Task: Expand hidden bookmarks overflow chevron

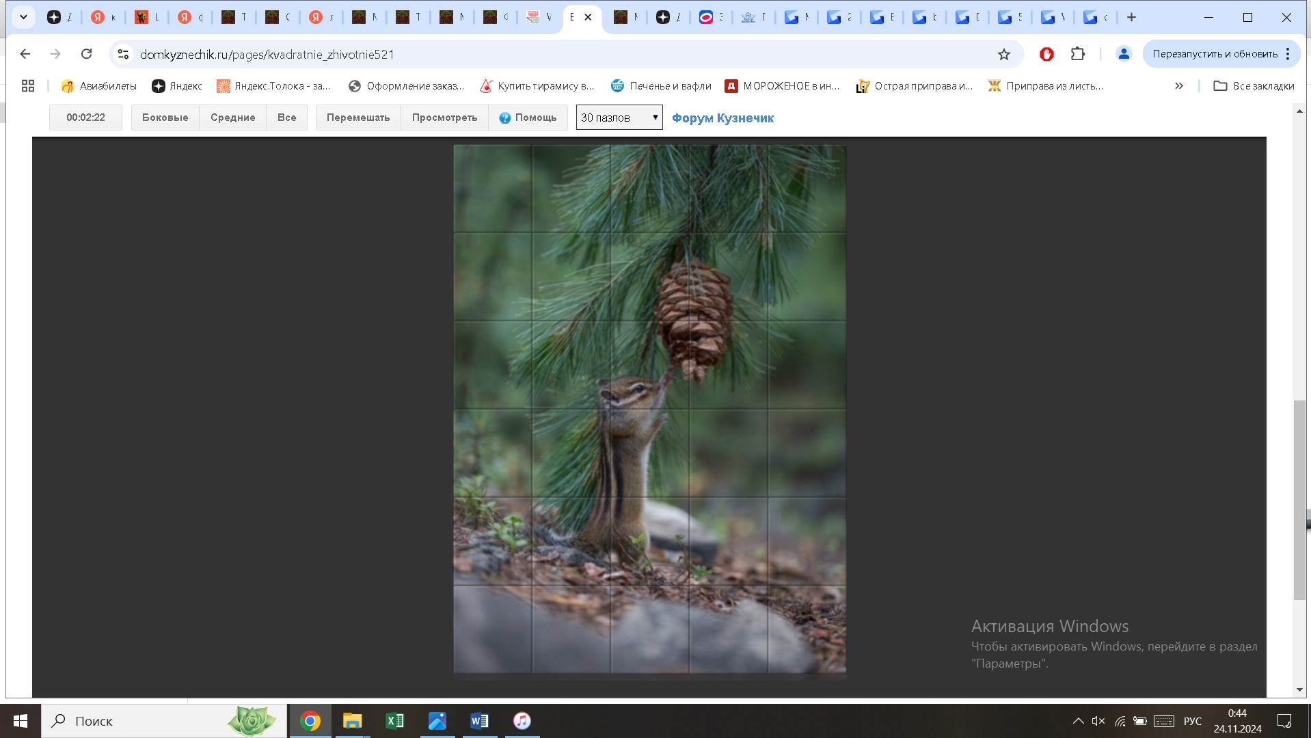Action: [x=1179, y=86]
